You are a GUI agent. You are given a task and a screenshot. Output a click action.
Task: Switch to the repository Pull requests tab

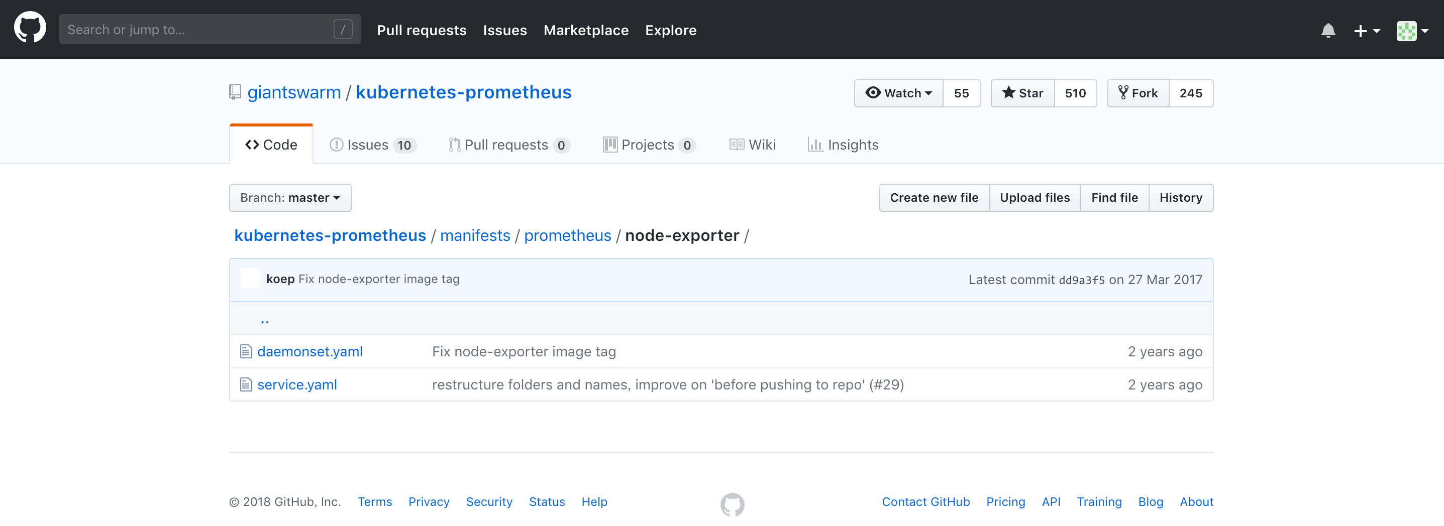509,145
